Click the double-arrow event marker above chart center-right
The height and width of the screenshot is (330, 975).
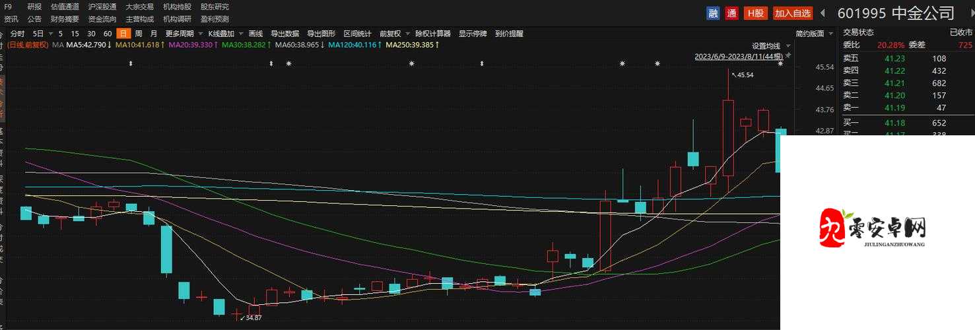[482, 63]
